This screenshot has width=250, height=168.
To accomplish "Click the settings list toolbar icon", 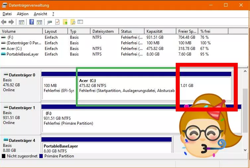I will (80, 22).
